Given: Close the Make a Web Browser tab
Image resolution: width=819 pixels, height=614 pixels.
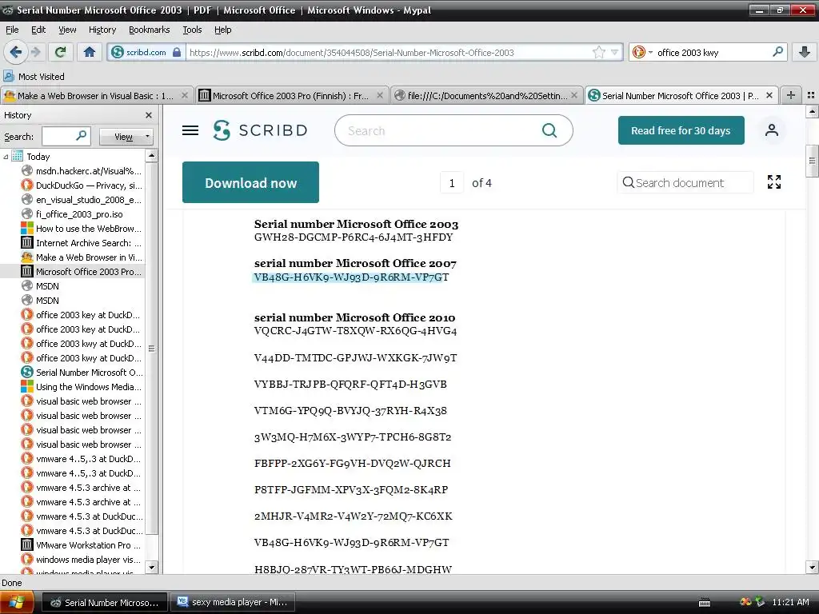Looking at the screenshot, I should [185, 96].
